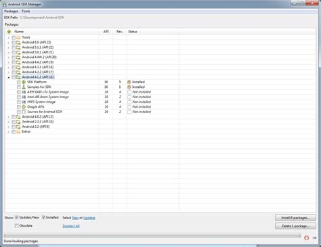
Task: Expand Android 4.4.2 (API 19) node
Action: [9, 62]
